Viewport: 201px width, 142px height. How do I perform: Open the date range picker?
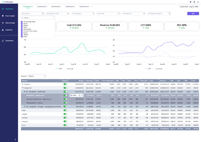(x=189, y=6)
